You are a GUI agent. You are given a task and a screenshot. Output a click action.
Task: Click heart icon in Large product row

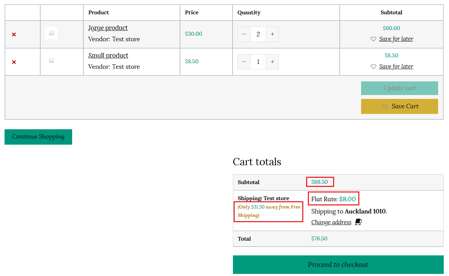[373, 39]
